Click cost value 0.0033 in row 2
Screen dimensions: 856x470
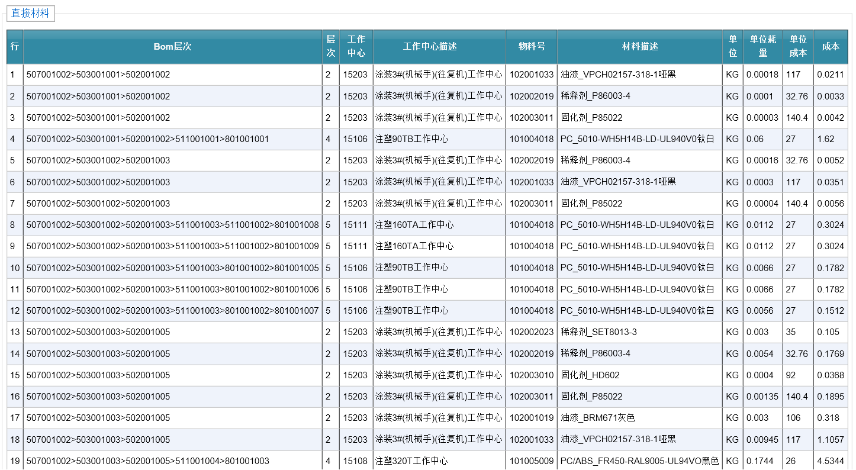(831, 96)
